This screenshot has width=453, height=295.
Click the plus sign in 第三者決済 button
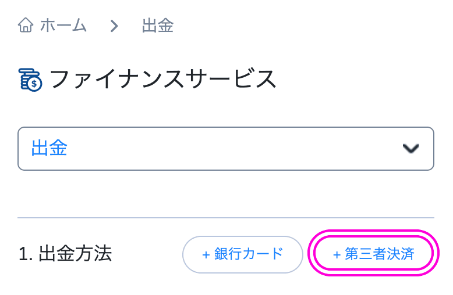pos(337,255)
